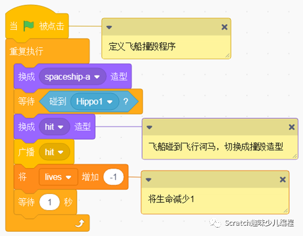Select the '等待' wait until block label
303x236 pixels.
(26, 101)
